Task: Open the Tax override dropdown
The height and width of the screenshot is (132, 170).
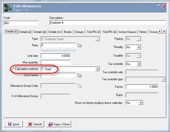Action: 139,64
